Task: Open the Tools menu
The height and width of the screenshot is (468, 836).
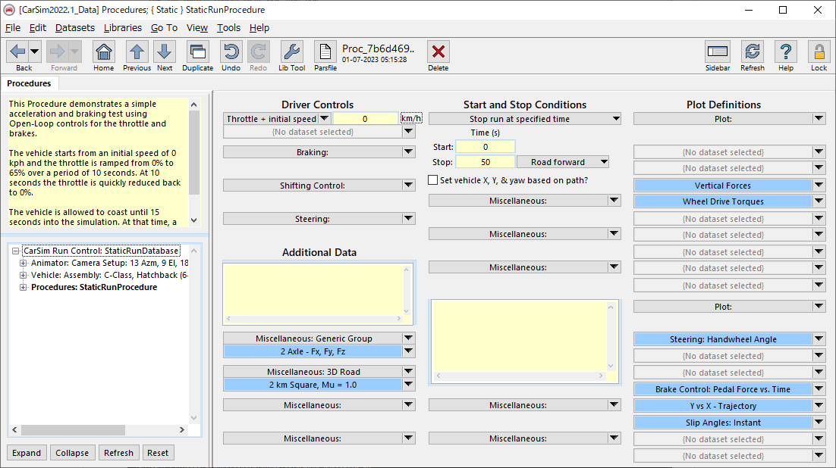Action: pos(228,28)
